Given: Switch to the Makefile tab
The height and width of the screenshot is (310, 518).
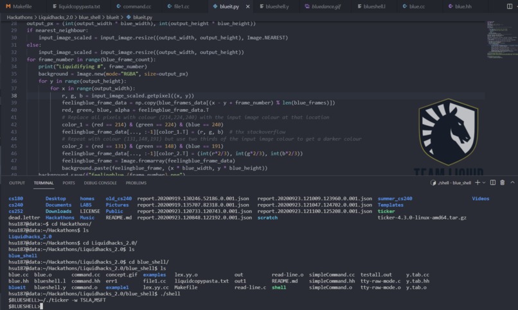Looking at the screenshot, I should 22,6.
